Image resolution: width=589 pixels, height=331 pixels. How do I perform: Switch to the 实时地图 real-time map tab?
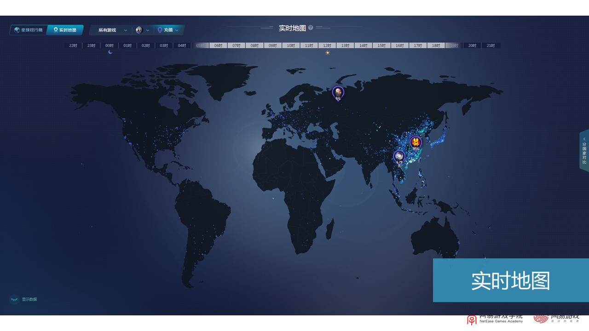pyautogui.click(x=65, y=30)
